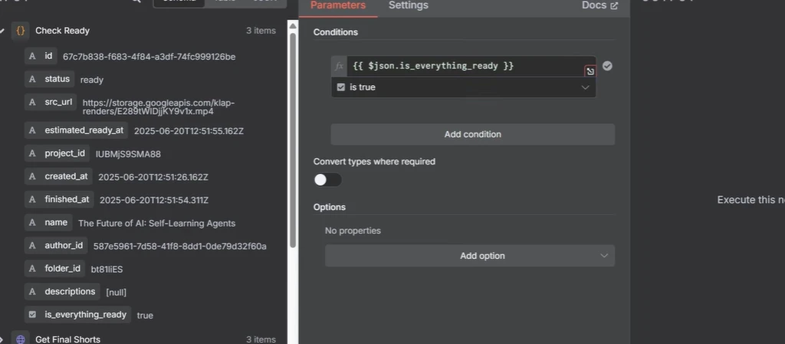The image size is (785, 344).
Task: Switch to the Parameters tab
Action: pyautogui.click(x=338, y=5)
